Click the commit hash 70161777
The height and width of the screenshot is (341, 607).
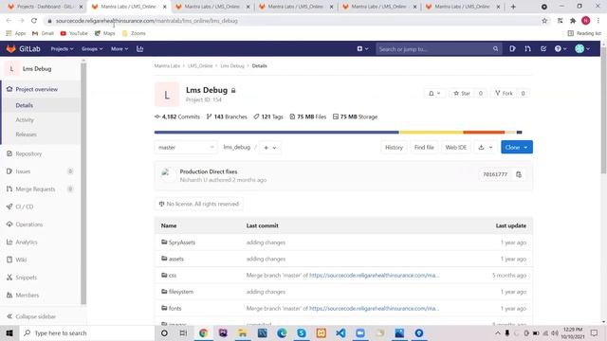pyautogui.click(x=495, y=174)
